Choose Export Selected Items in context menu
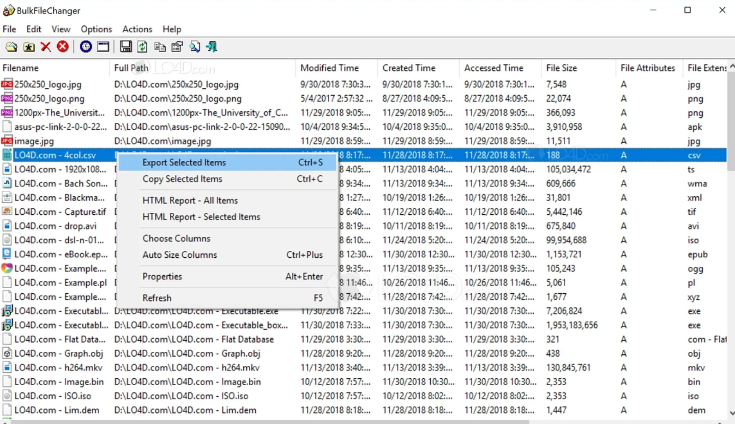Screen dimensions: 735x424 click(x=228, y=163)
